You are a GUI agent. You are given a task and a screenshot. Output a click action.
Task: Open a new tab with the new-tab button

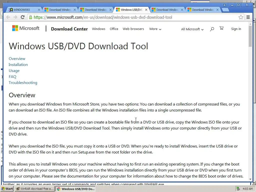point(226,10)
